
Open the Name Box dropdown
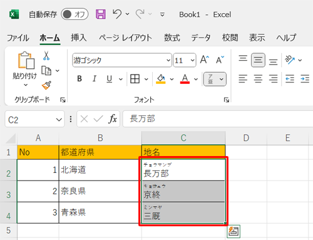pyautogui.click(x=59, y=120)
